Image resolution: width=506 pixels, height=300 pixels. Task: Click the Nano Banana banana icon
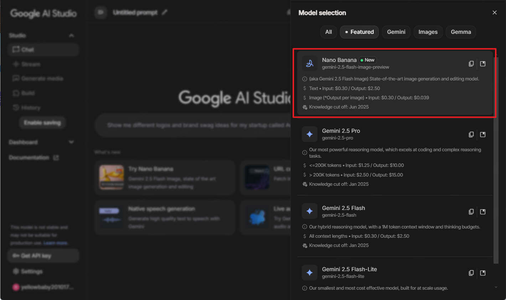click(310, 63)
